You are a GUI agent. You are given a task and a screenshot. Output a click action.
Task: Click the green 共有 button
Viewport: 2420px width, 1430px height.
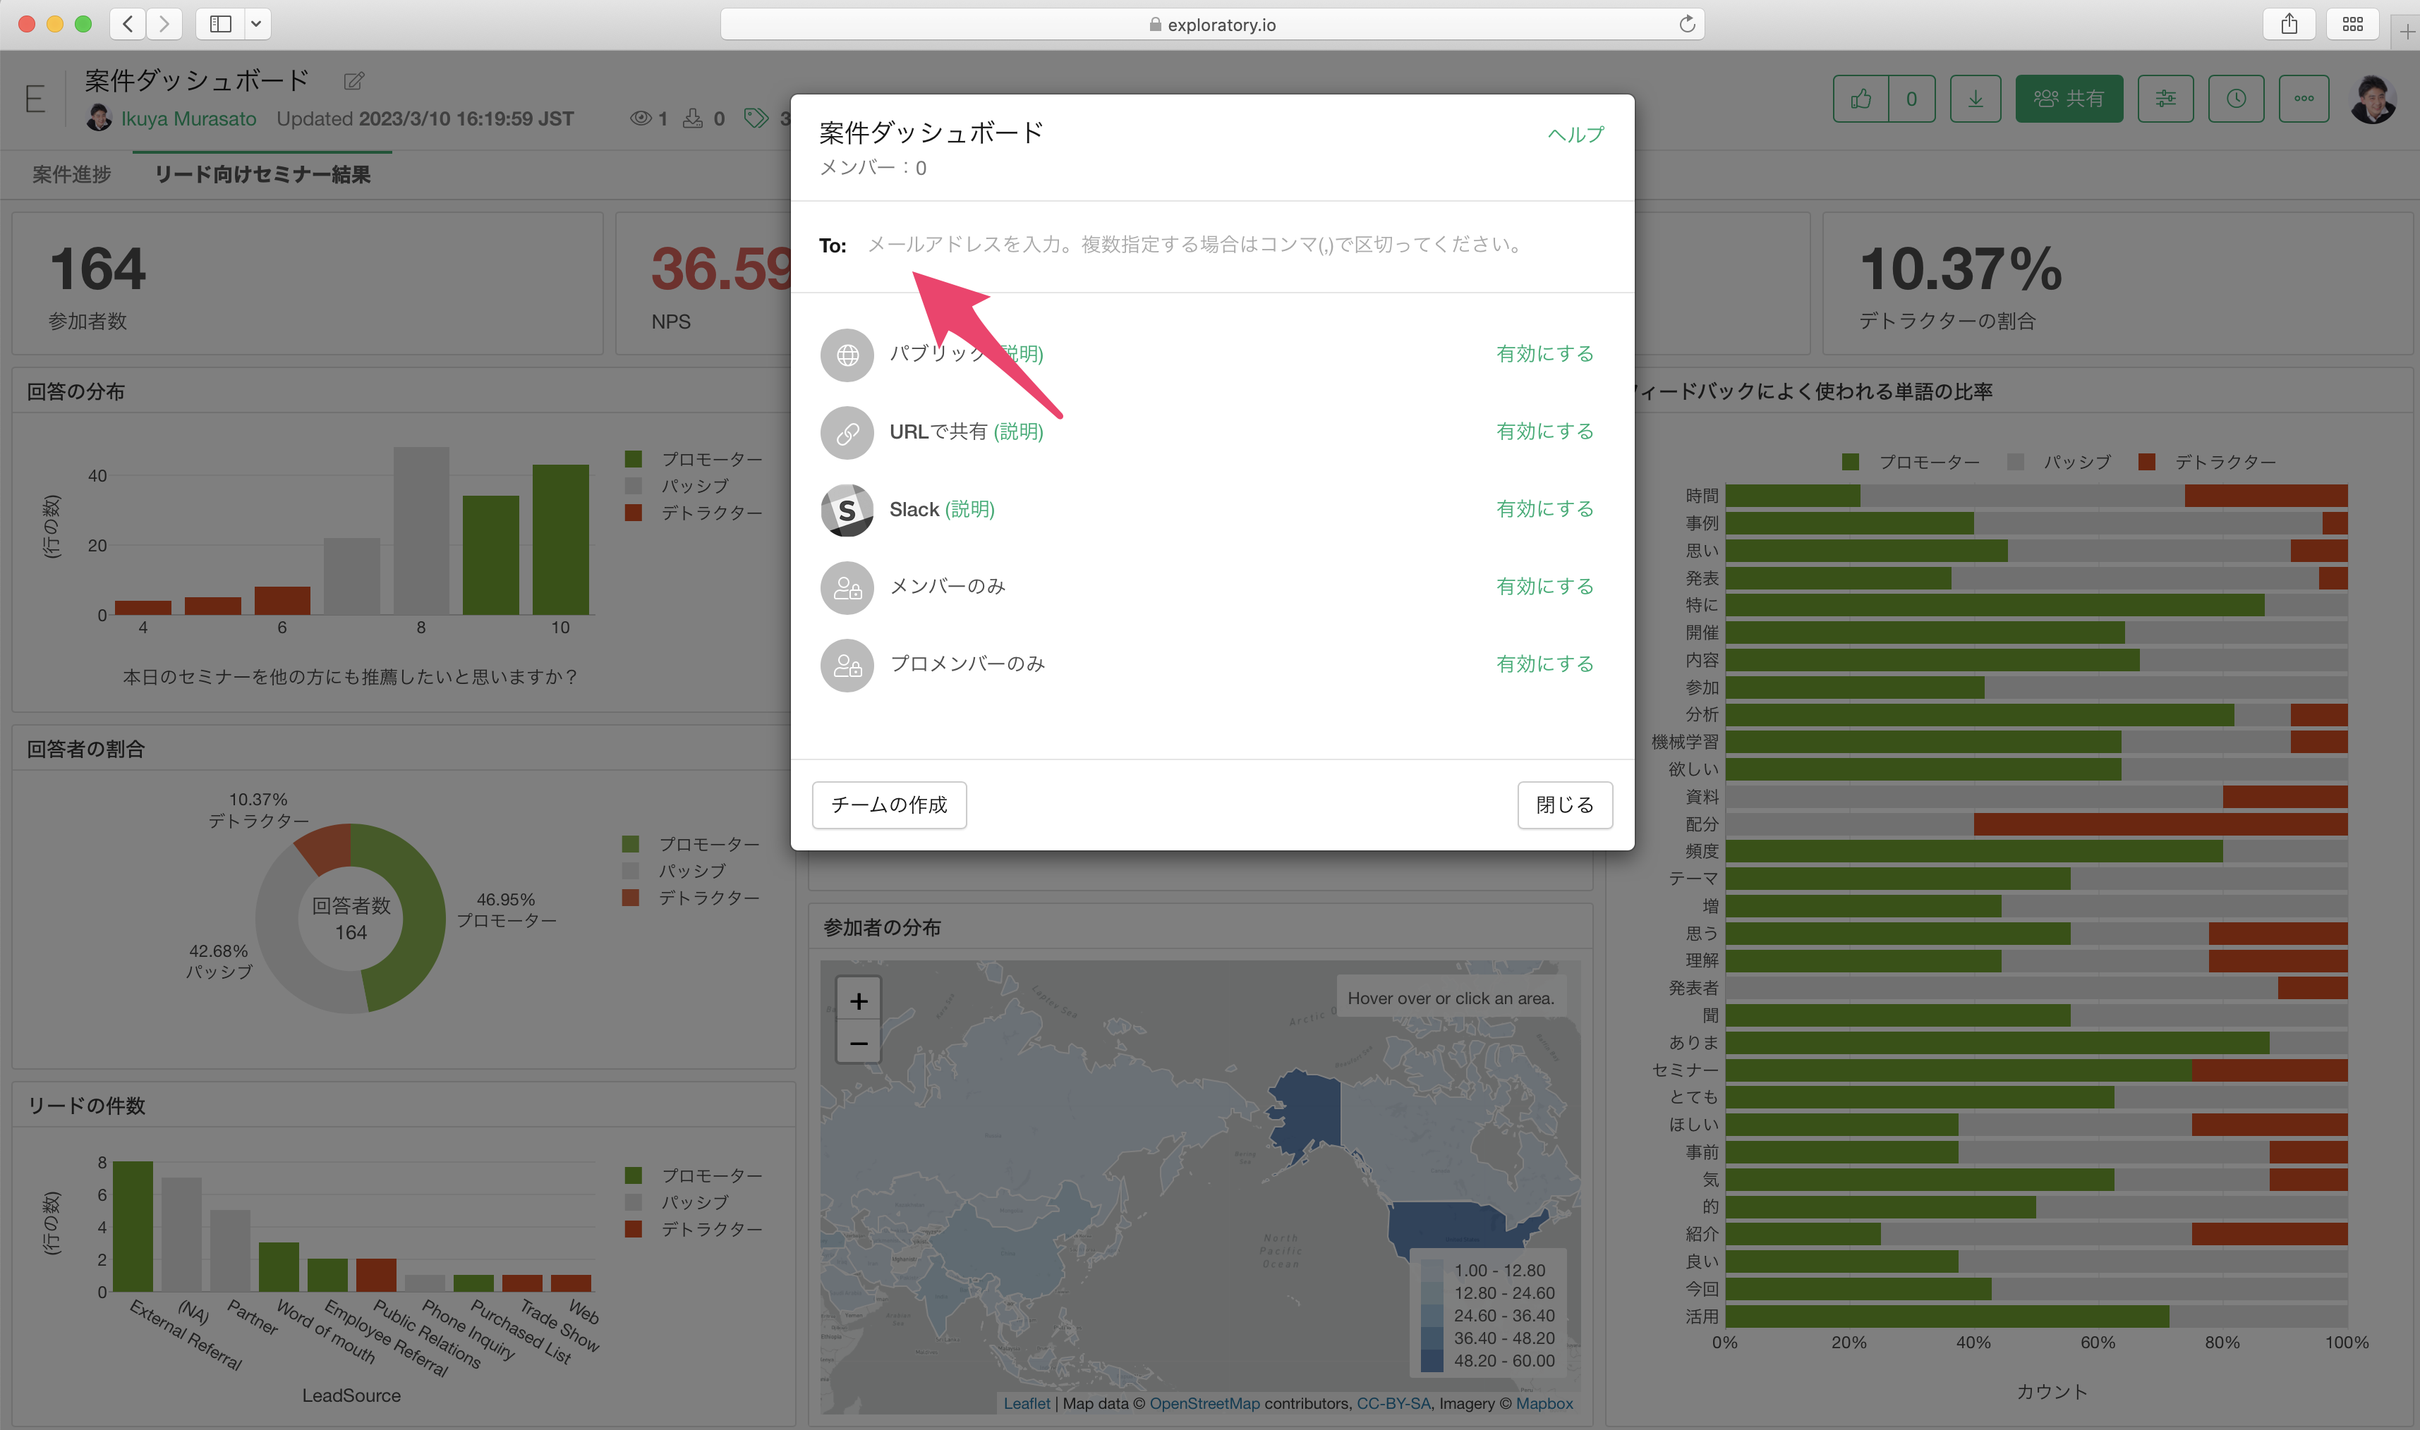coord(2069,98)
